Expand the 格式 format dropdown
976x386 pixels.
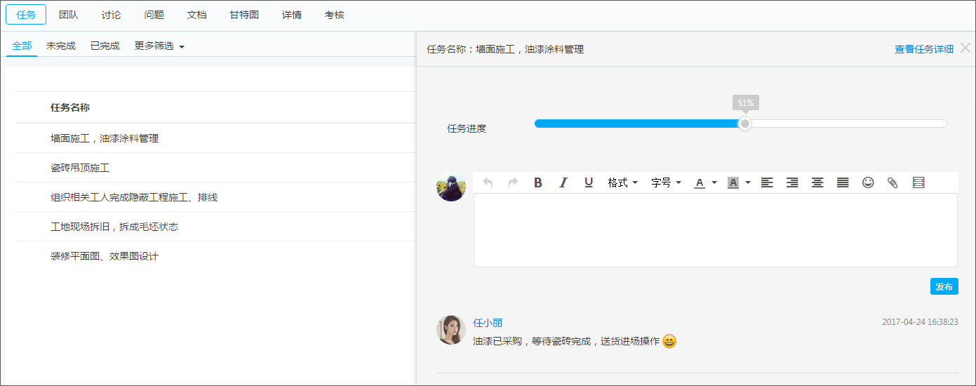(x=622, y=182)
